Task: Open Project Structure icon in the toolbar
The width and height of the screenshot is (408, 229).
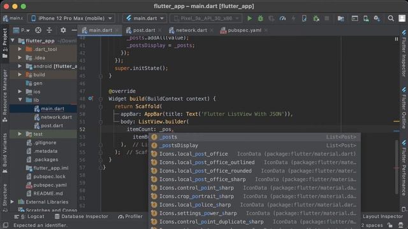Action: (x=340, y=18)
